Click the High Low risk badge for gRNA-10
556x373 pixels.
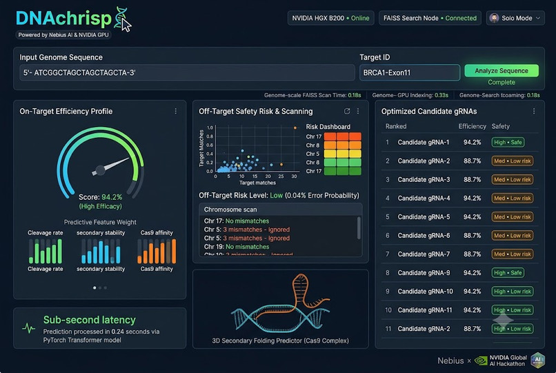tap(513, 291)
